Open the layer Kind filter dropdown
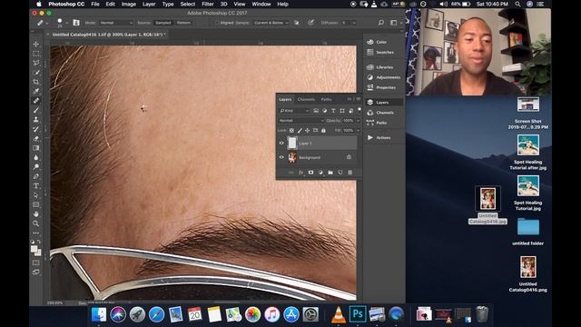581x327 pixels. (294, 111)
